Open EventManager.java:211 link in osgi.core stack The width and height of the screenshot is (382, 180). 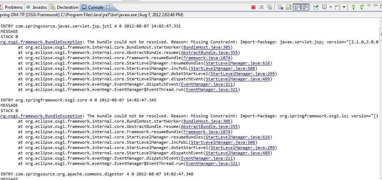[x=207, y=159]
